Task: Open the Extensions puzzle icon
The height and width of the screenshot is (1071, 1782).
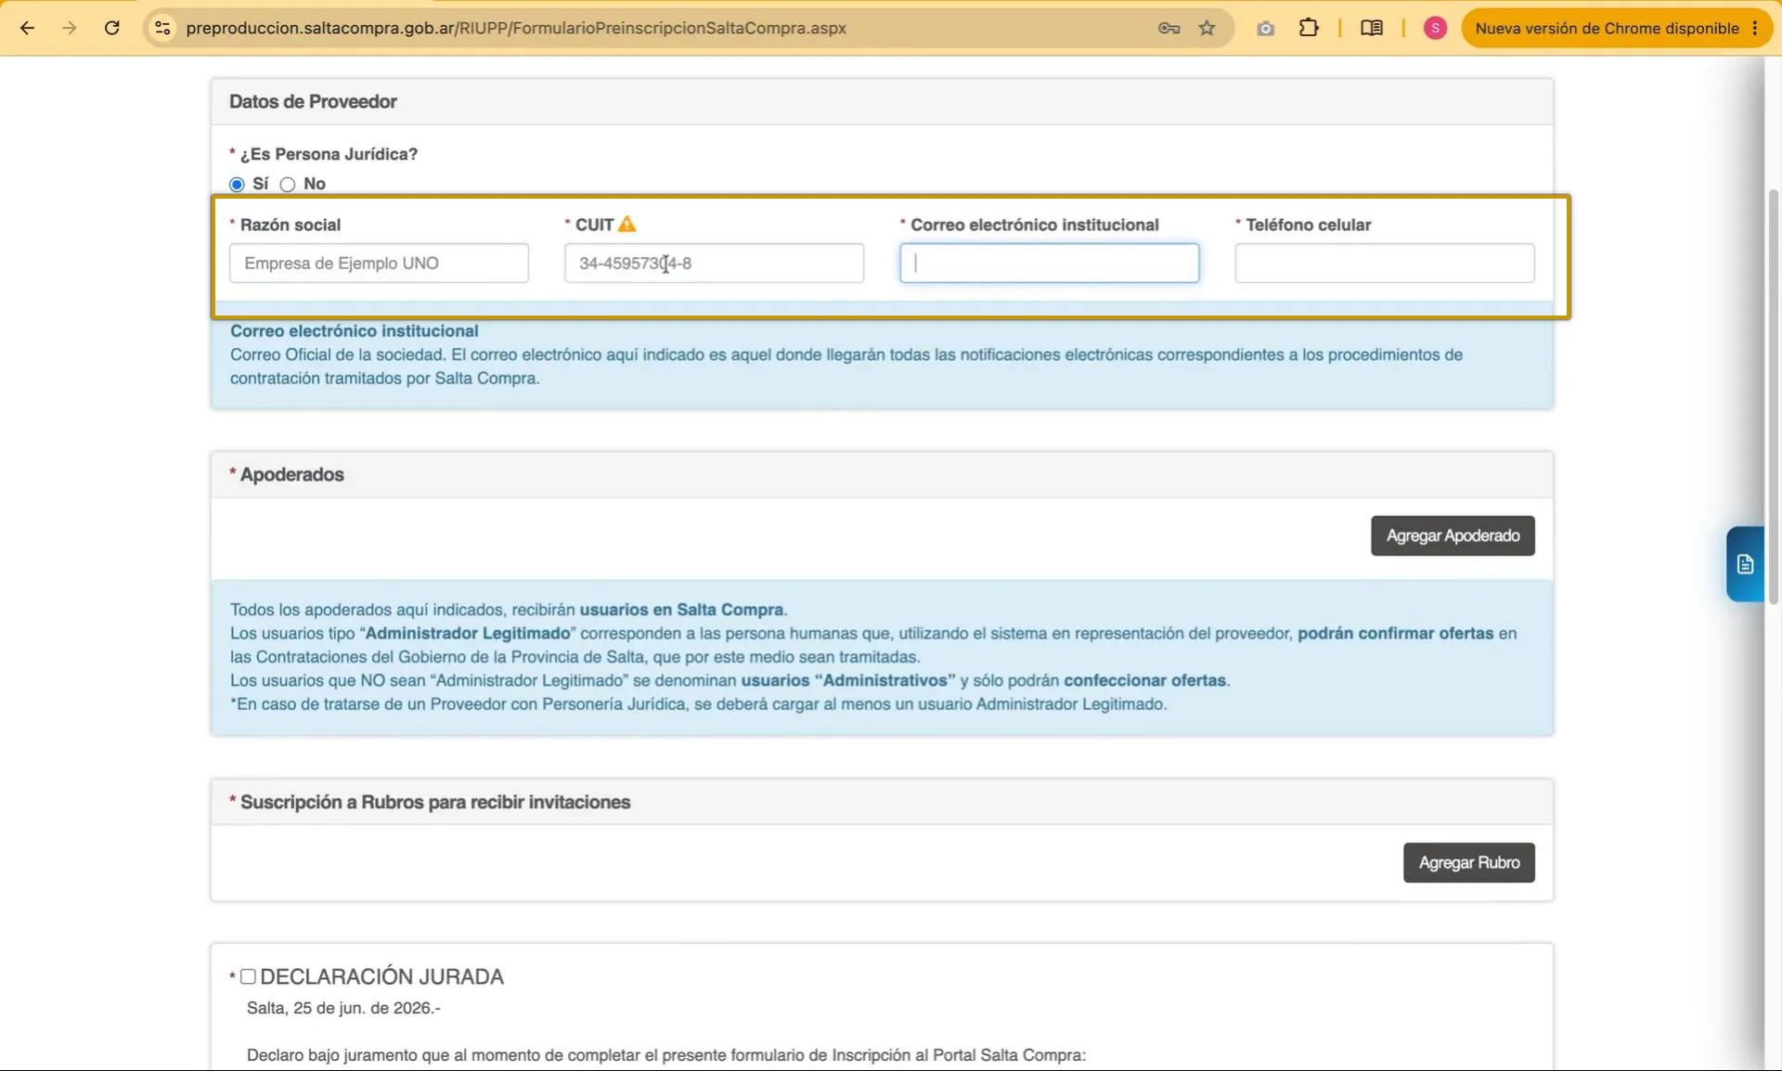Action: coord(1309,28)
